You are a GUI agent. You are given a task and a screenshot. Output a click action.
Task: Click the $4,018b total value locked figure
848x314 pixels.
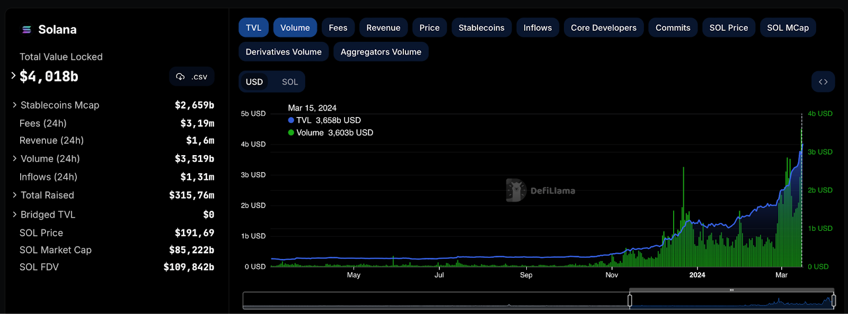pos(49,76)
